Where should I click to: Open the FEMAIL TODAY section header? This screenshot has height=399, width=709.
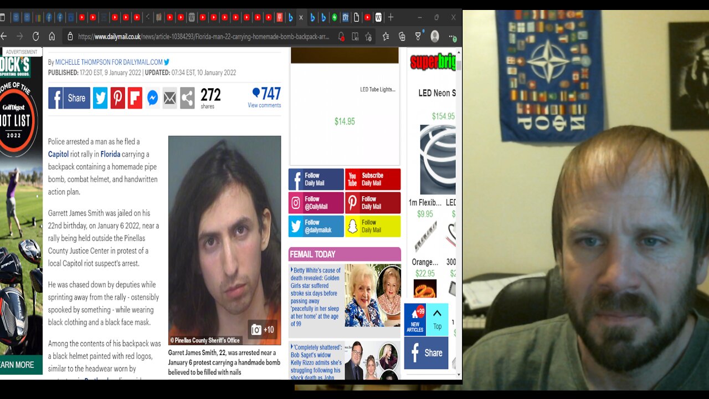tap(313, 254)
